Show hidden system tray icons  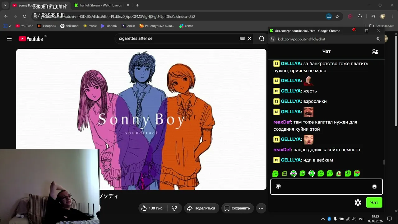point(323,219)
